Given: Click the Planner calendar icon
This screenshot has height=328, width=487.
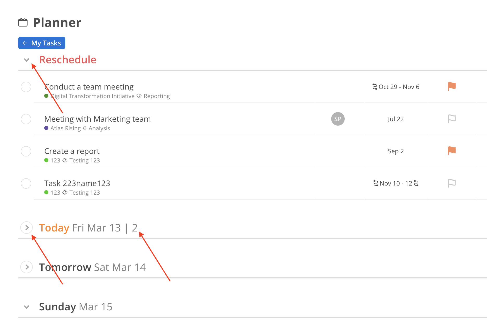Looking at the screenshot, I should 23,23.
